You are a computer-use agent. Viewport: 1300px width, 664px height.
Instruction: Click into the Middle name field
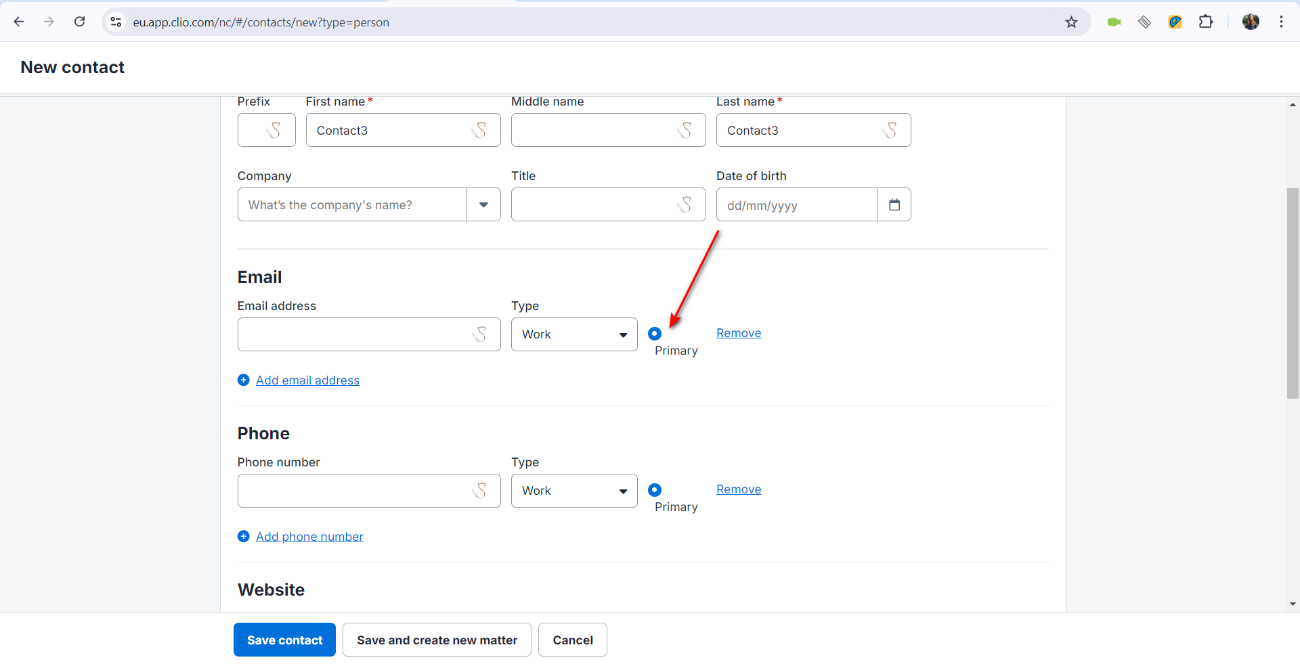pyautogui.click(x=609, y=130)
